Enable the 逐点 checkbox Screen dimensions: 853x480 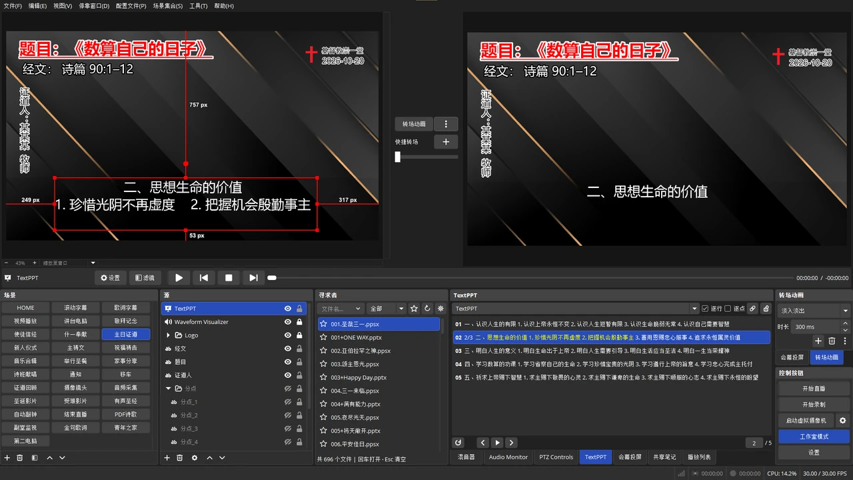[x=728, y=309]
